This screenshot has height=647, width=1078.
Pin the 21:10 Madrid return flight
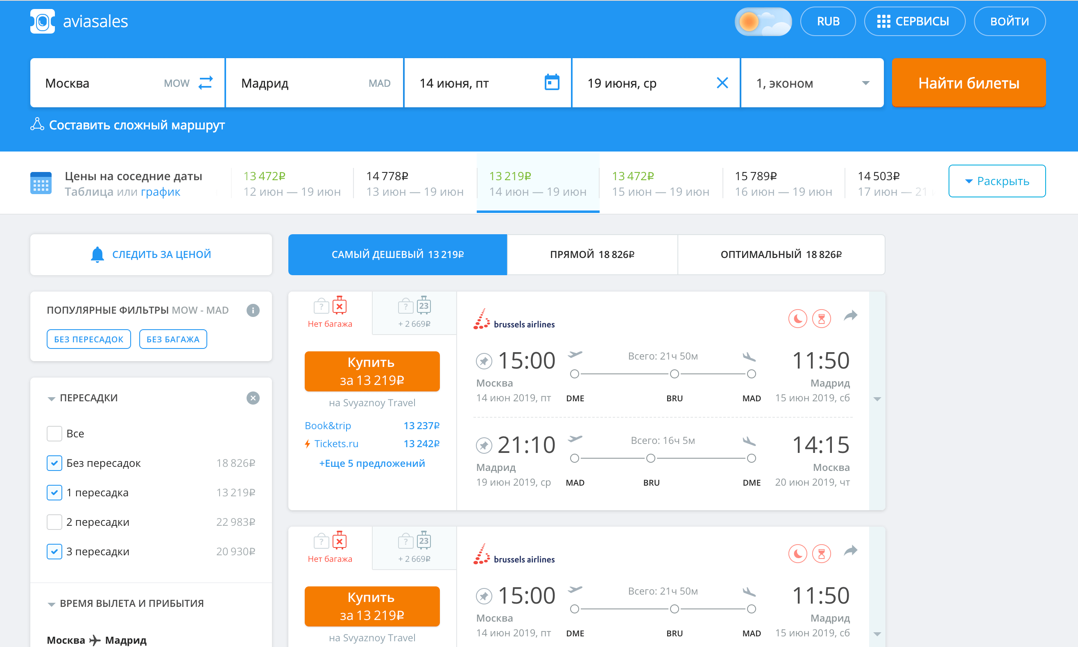[484, 446]
